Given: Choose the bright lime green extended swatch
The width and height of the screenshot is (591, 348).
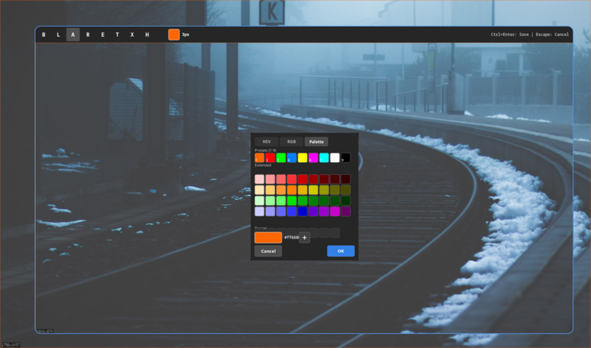Looking at the screenshot, I should pos(292,201).
